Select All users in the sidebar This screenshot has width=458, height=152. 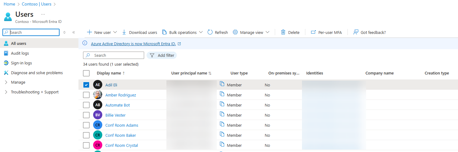tap(39, 43)
